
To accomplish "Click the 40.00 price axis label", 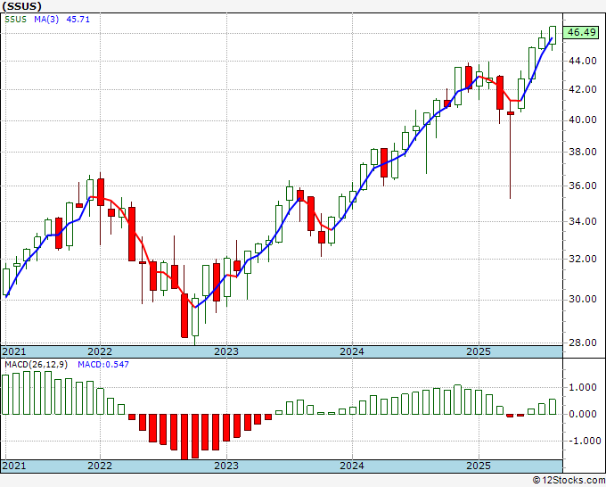I will coord(583,120).
